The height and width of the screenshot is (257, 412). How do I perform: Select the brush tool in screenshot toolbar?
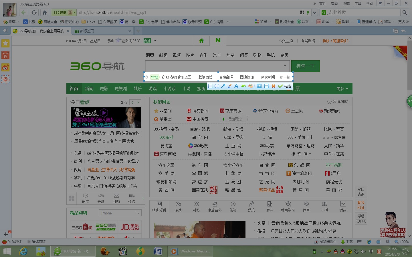click(x=229, y=86)
